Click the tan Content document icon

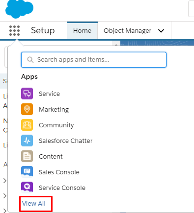pos(27,156)
